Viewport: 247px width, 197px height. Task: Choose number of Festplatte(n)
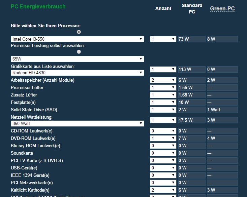coord(163,102)
